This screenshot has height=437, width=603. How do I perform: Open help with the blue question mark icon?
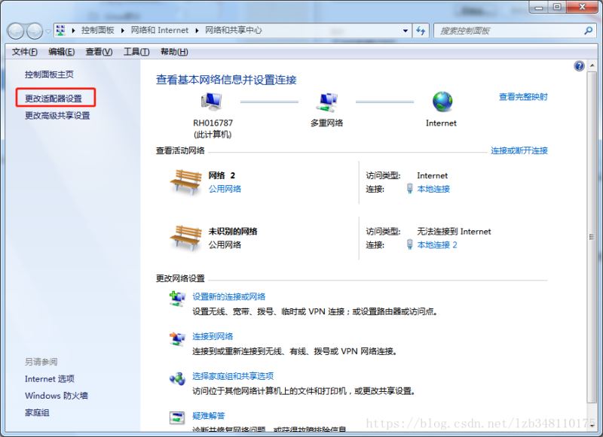point(579,66)
